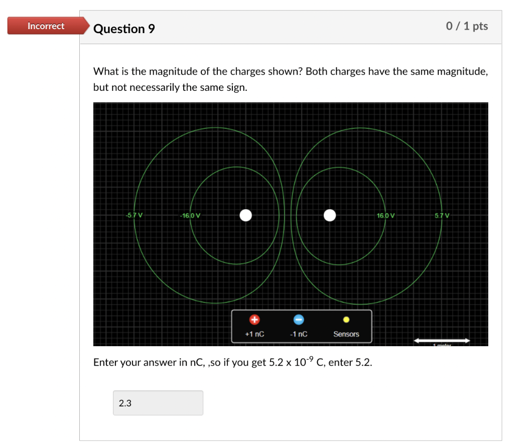Click the blue -1 nC charge icon

[x=298, y=320]
